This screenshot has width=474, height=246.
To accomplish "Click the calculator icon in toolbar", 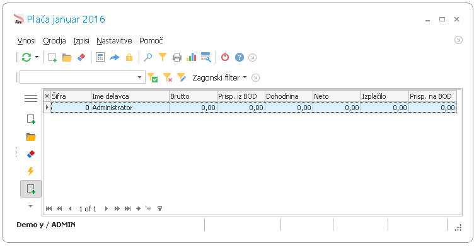I will tap(100, 57).
